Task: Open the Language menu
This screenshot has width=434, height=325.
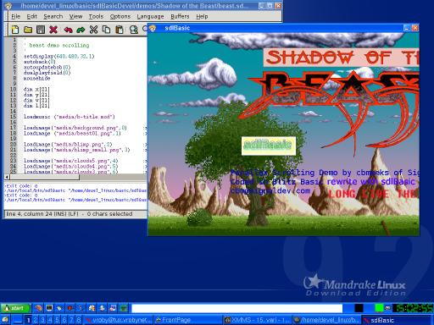Action: point(150,16)
